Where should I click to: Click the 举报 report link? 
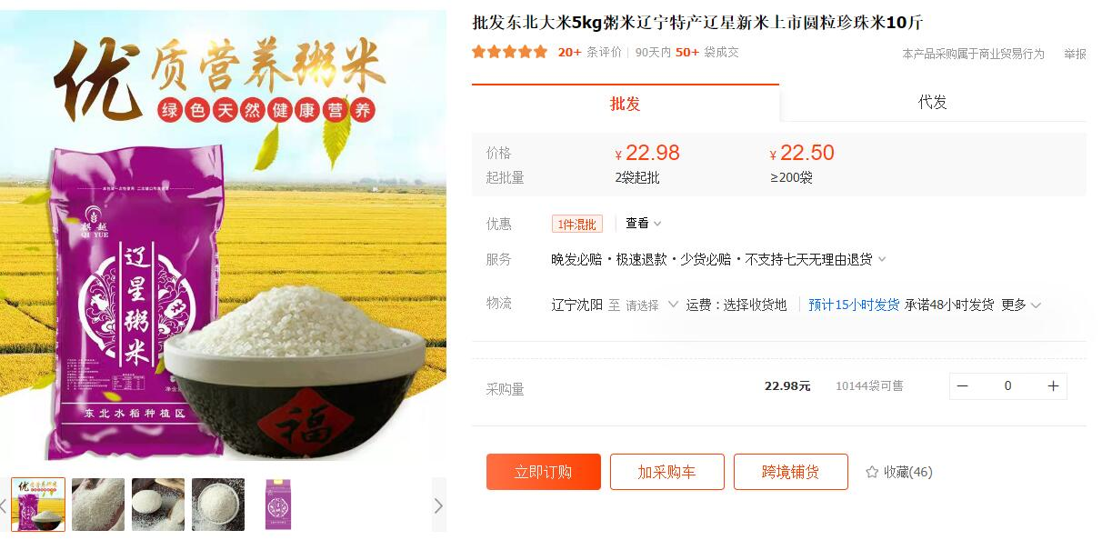coord(1076,55)
